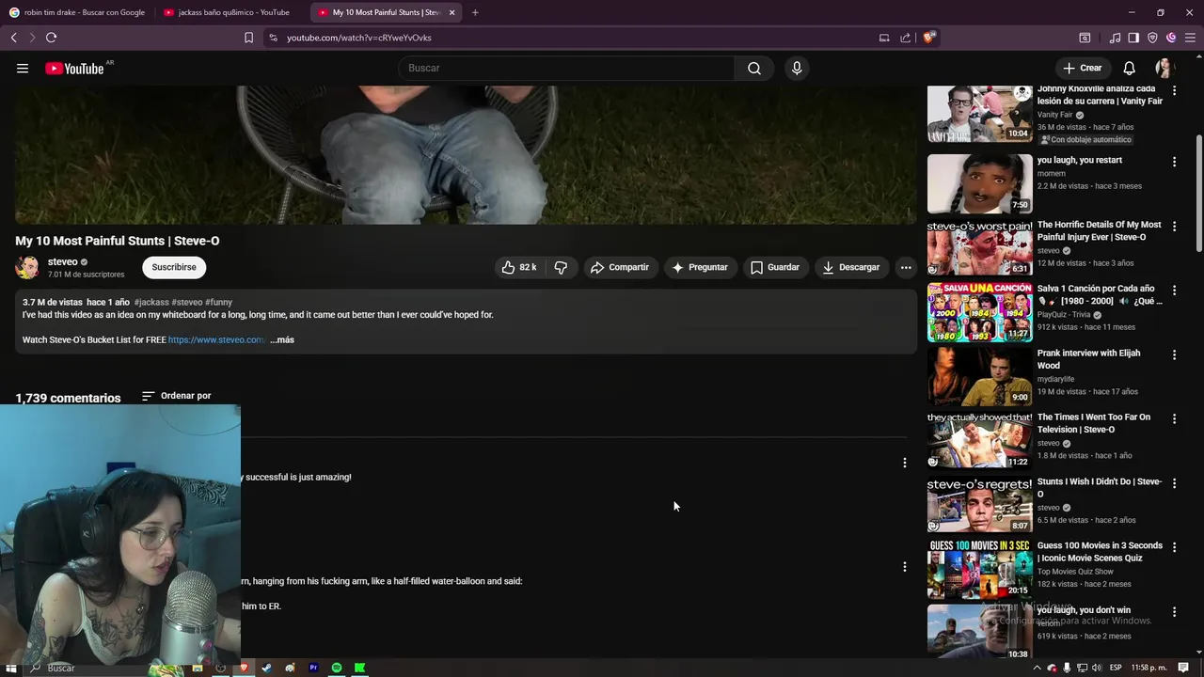Screen dimensions: 1204x677
Task: Subscribe to steveo channel
Action: (x=174, y=267)
